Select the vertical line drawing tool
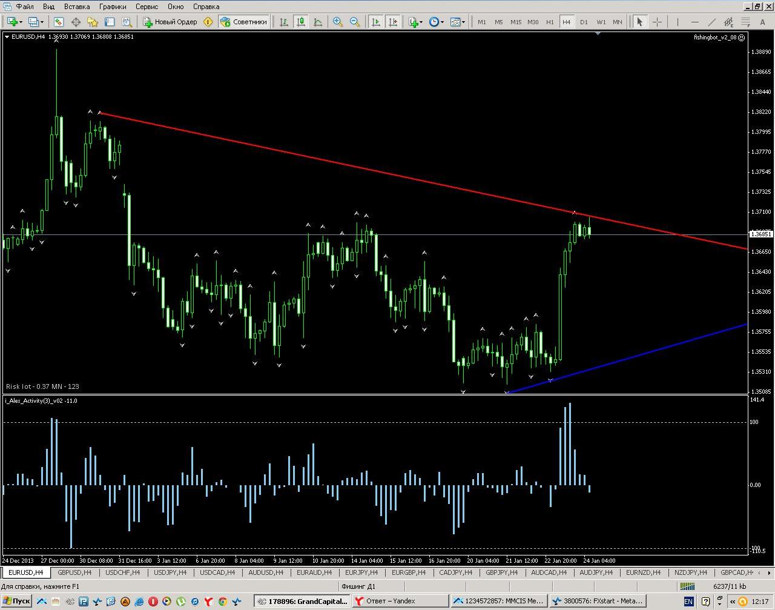Screen dimensions: 775x610 pos(678,22)
